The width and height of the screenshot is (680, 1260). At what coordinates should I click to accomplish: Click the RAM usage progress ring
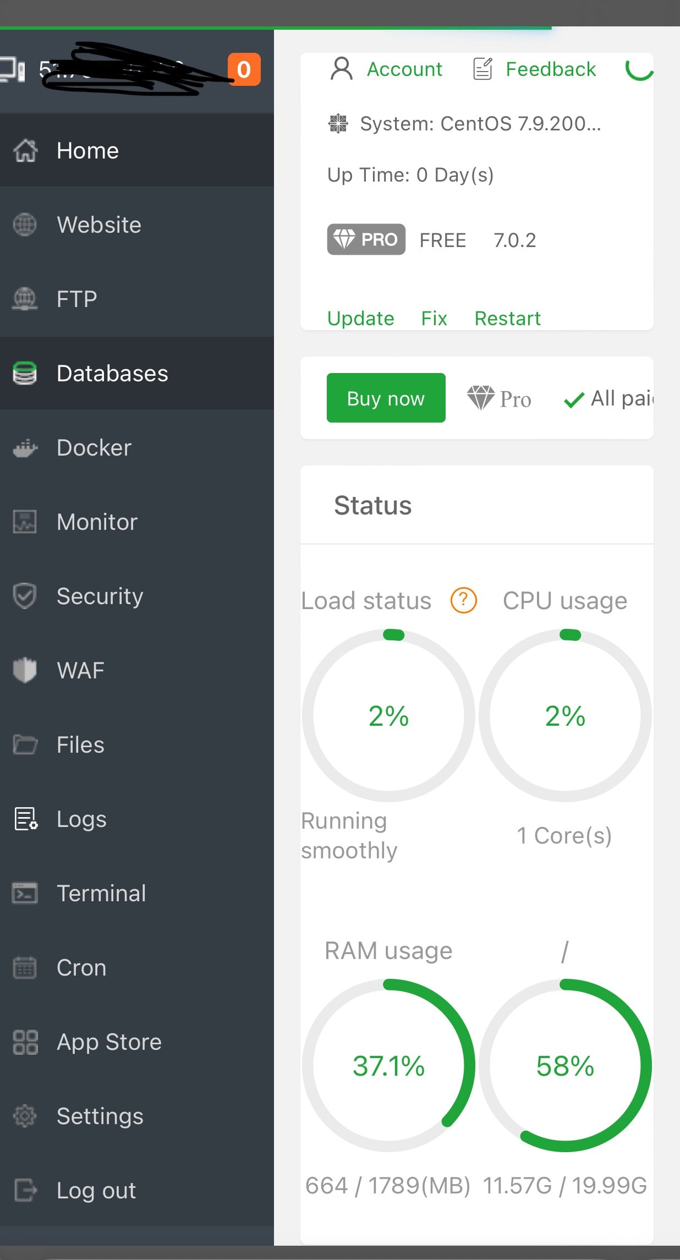(x=388, y=1066)
